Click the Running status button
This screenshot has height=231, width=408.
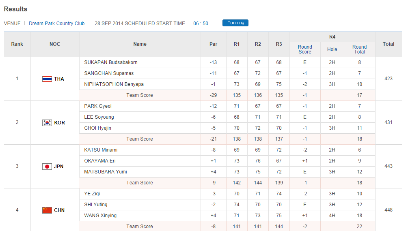coord(235,23)
